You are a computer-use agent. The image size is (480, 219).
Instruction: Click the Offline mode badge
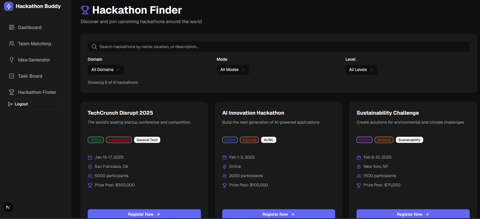96,140
